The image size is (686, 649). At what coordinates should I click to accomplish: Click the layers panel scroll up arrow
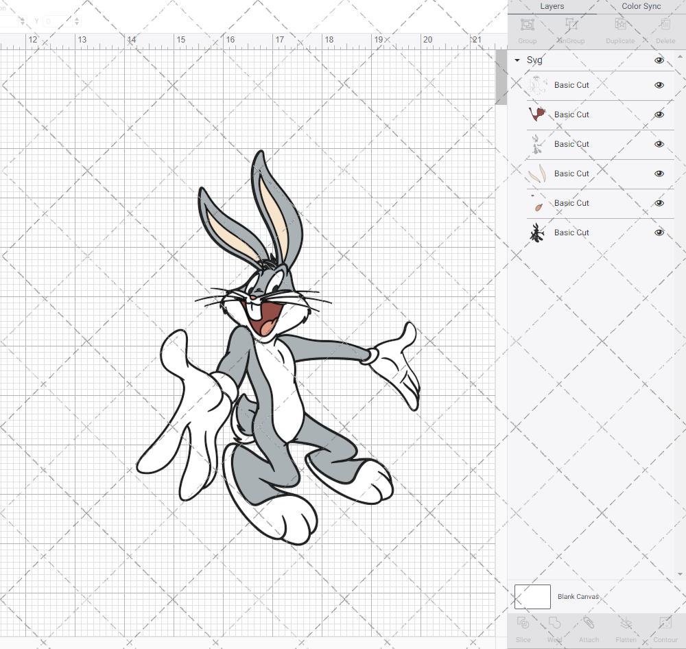point(679,57)
